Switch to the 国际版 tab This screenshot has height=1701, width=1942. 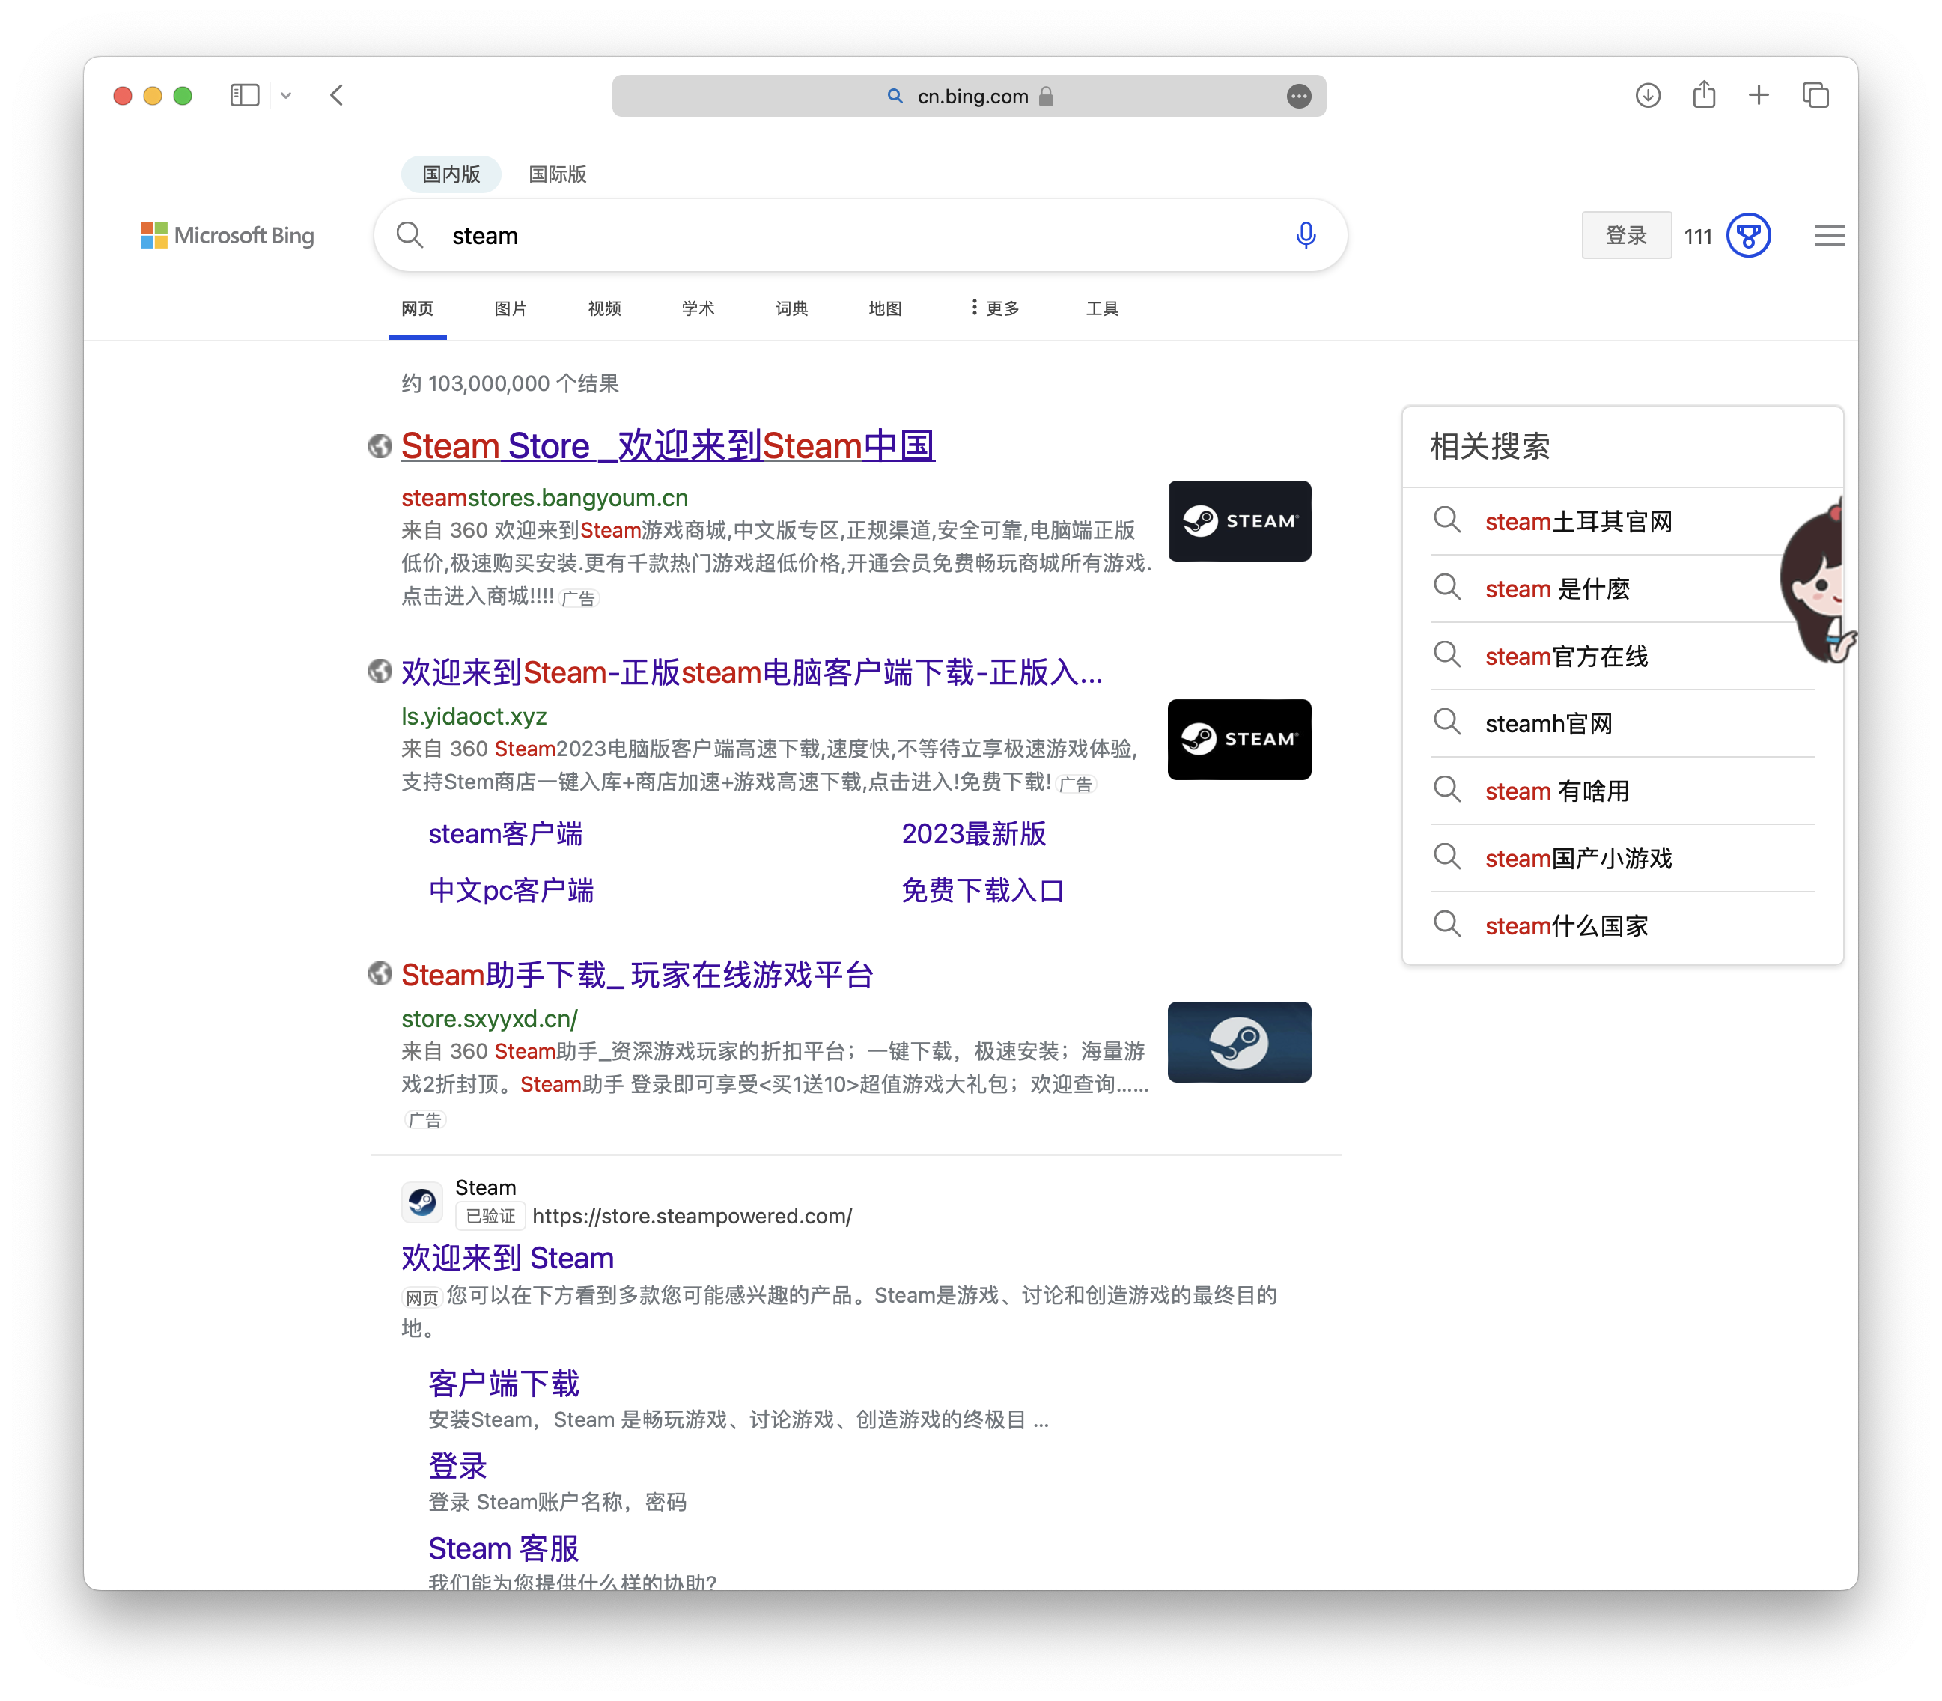tap(556, 174)
